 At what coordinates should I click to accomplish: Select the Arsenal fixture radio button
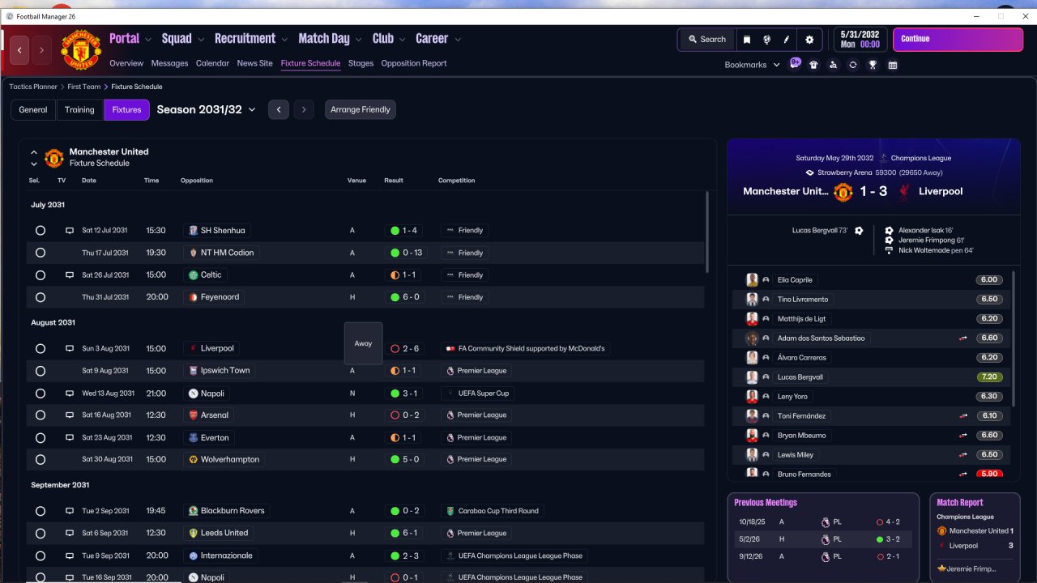coord(41,415)
